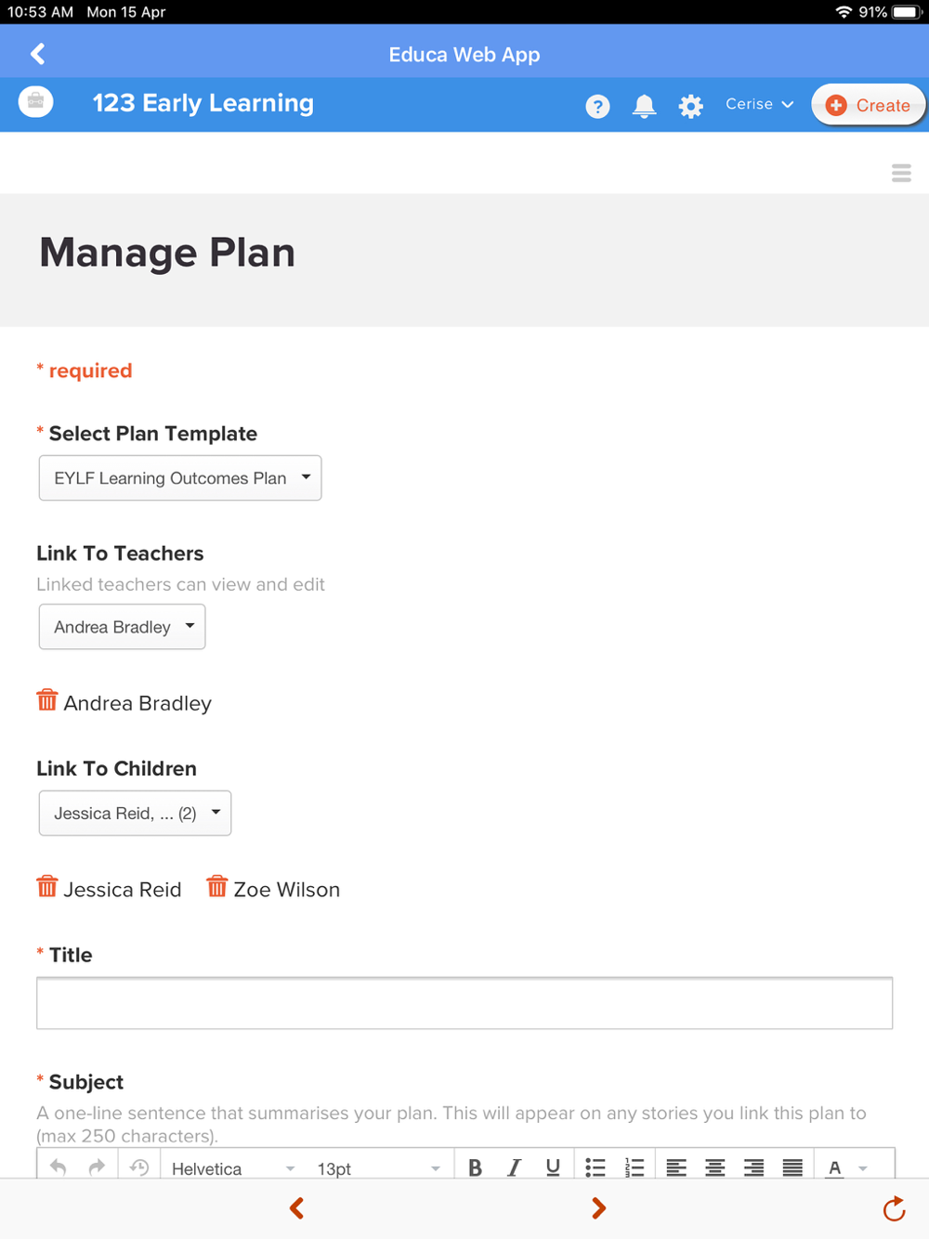The image size is (929, 1239).
Task: Go back using the top-left arrow
Action: tap(38, 54)
